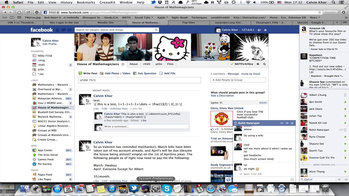Screen dimensions: 349x196
Task: Open Facebook notifications globe icon
Action: coord(69,30)
